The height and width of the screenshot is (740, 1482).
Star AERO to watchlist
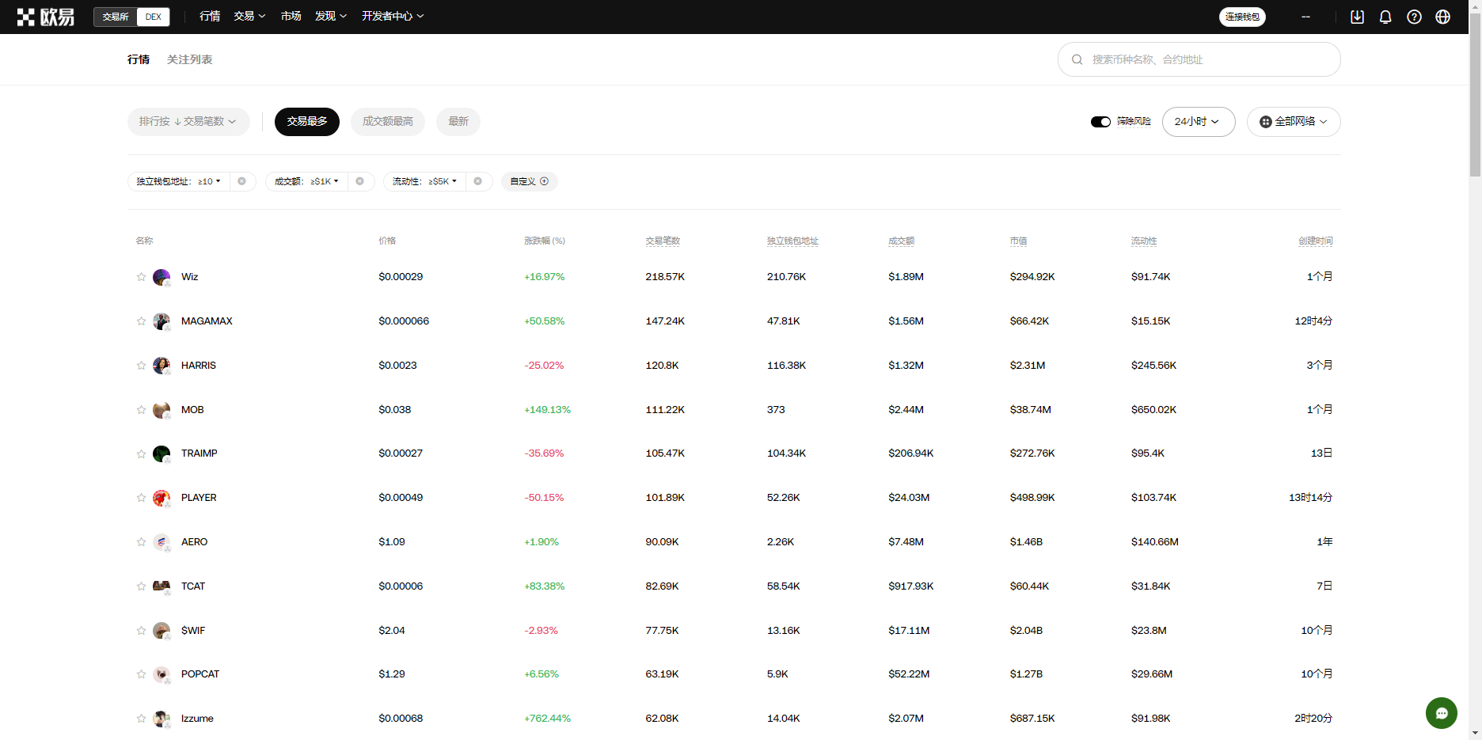tap(141, 542)
